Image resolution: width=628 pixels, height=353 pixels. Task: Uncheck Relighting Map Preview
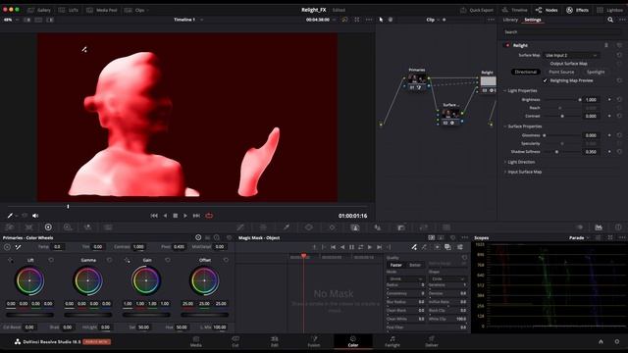546,80
